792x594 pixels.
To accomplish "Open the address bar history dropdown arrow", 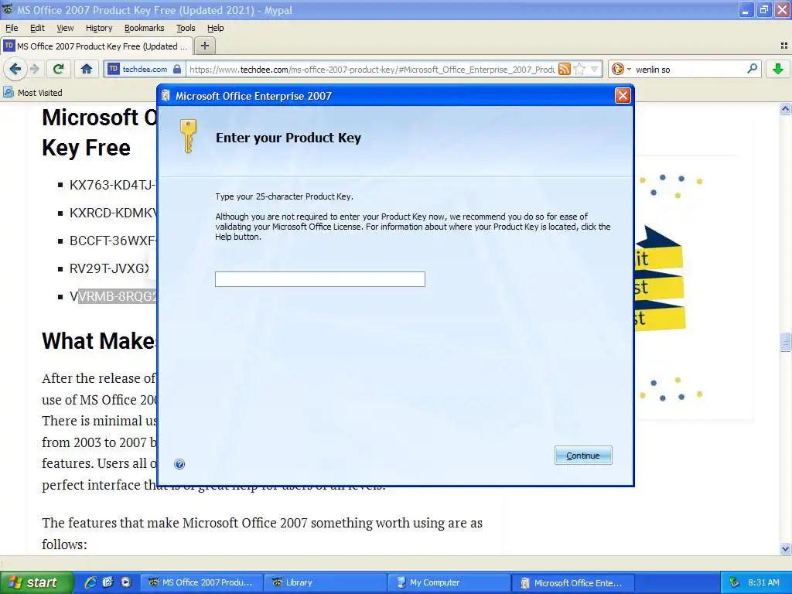I will [x=595, y=69].
